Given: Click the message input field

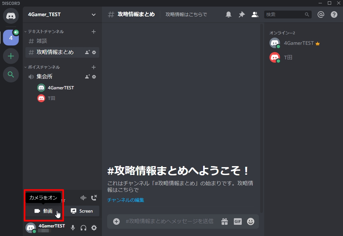Looking at the screenshot, I should (x=169, y=221).
